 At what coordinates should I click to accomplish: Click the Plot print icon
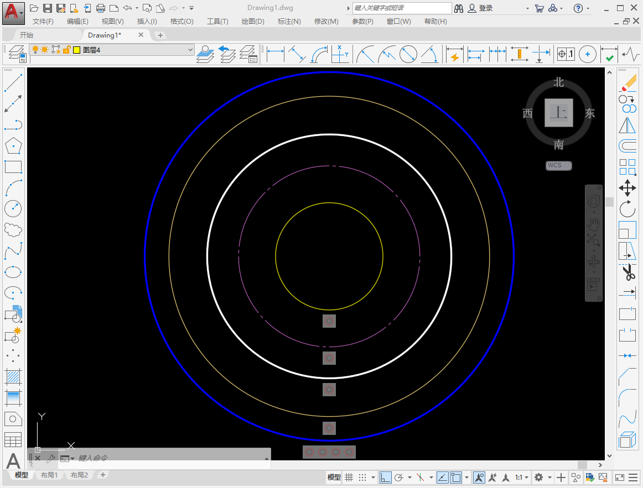(x=101, y=8)
